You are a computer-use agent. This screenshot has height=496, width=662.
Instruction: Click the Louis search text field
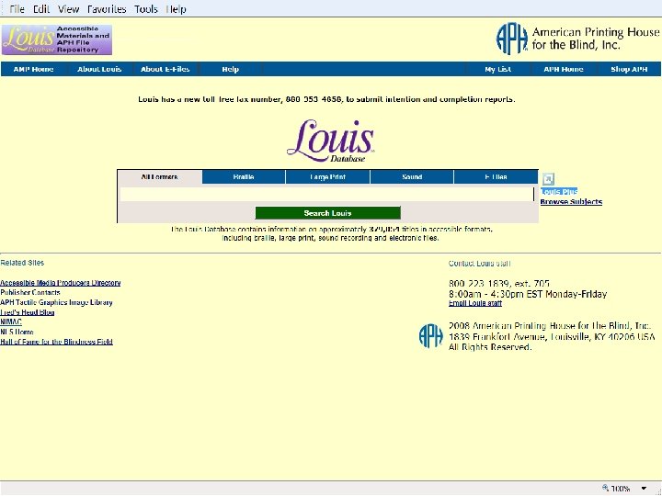coord(326,194)
